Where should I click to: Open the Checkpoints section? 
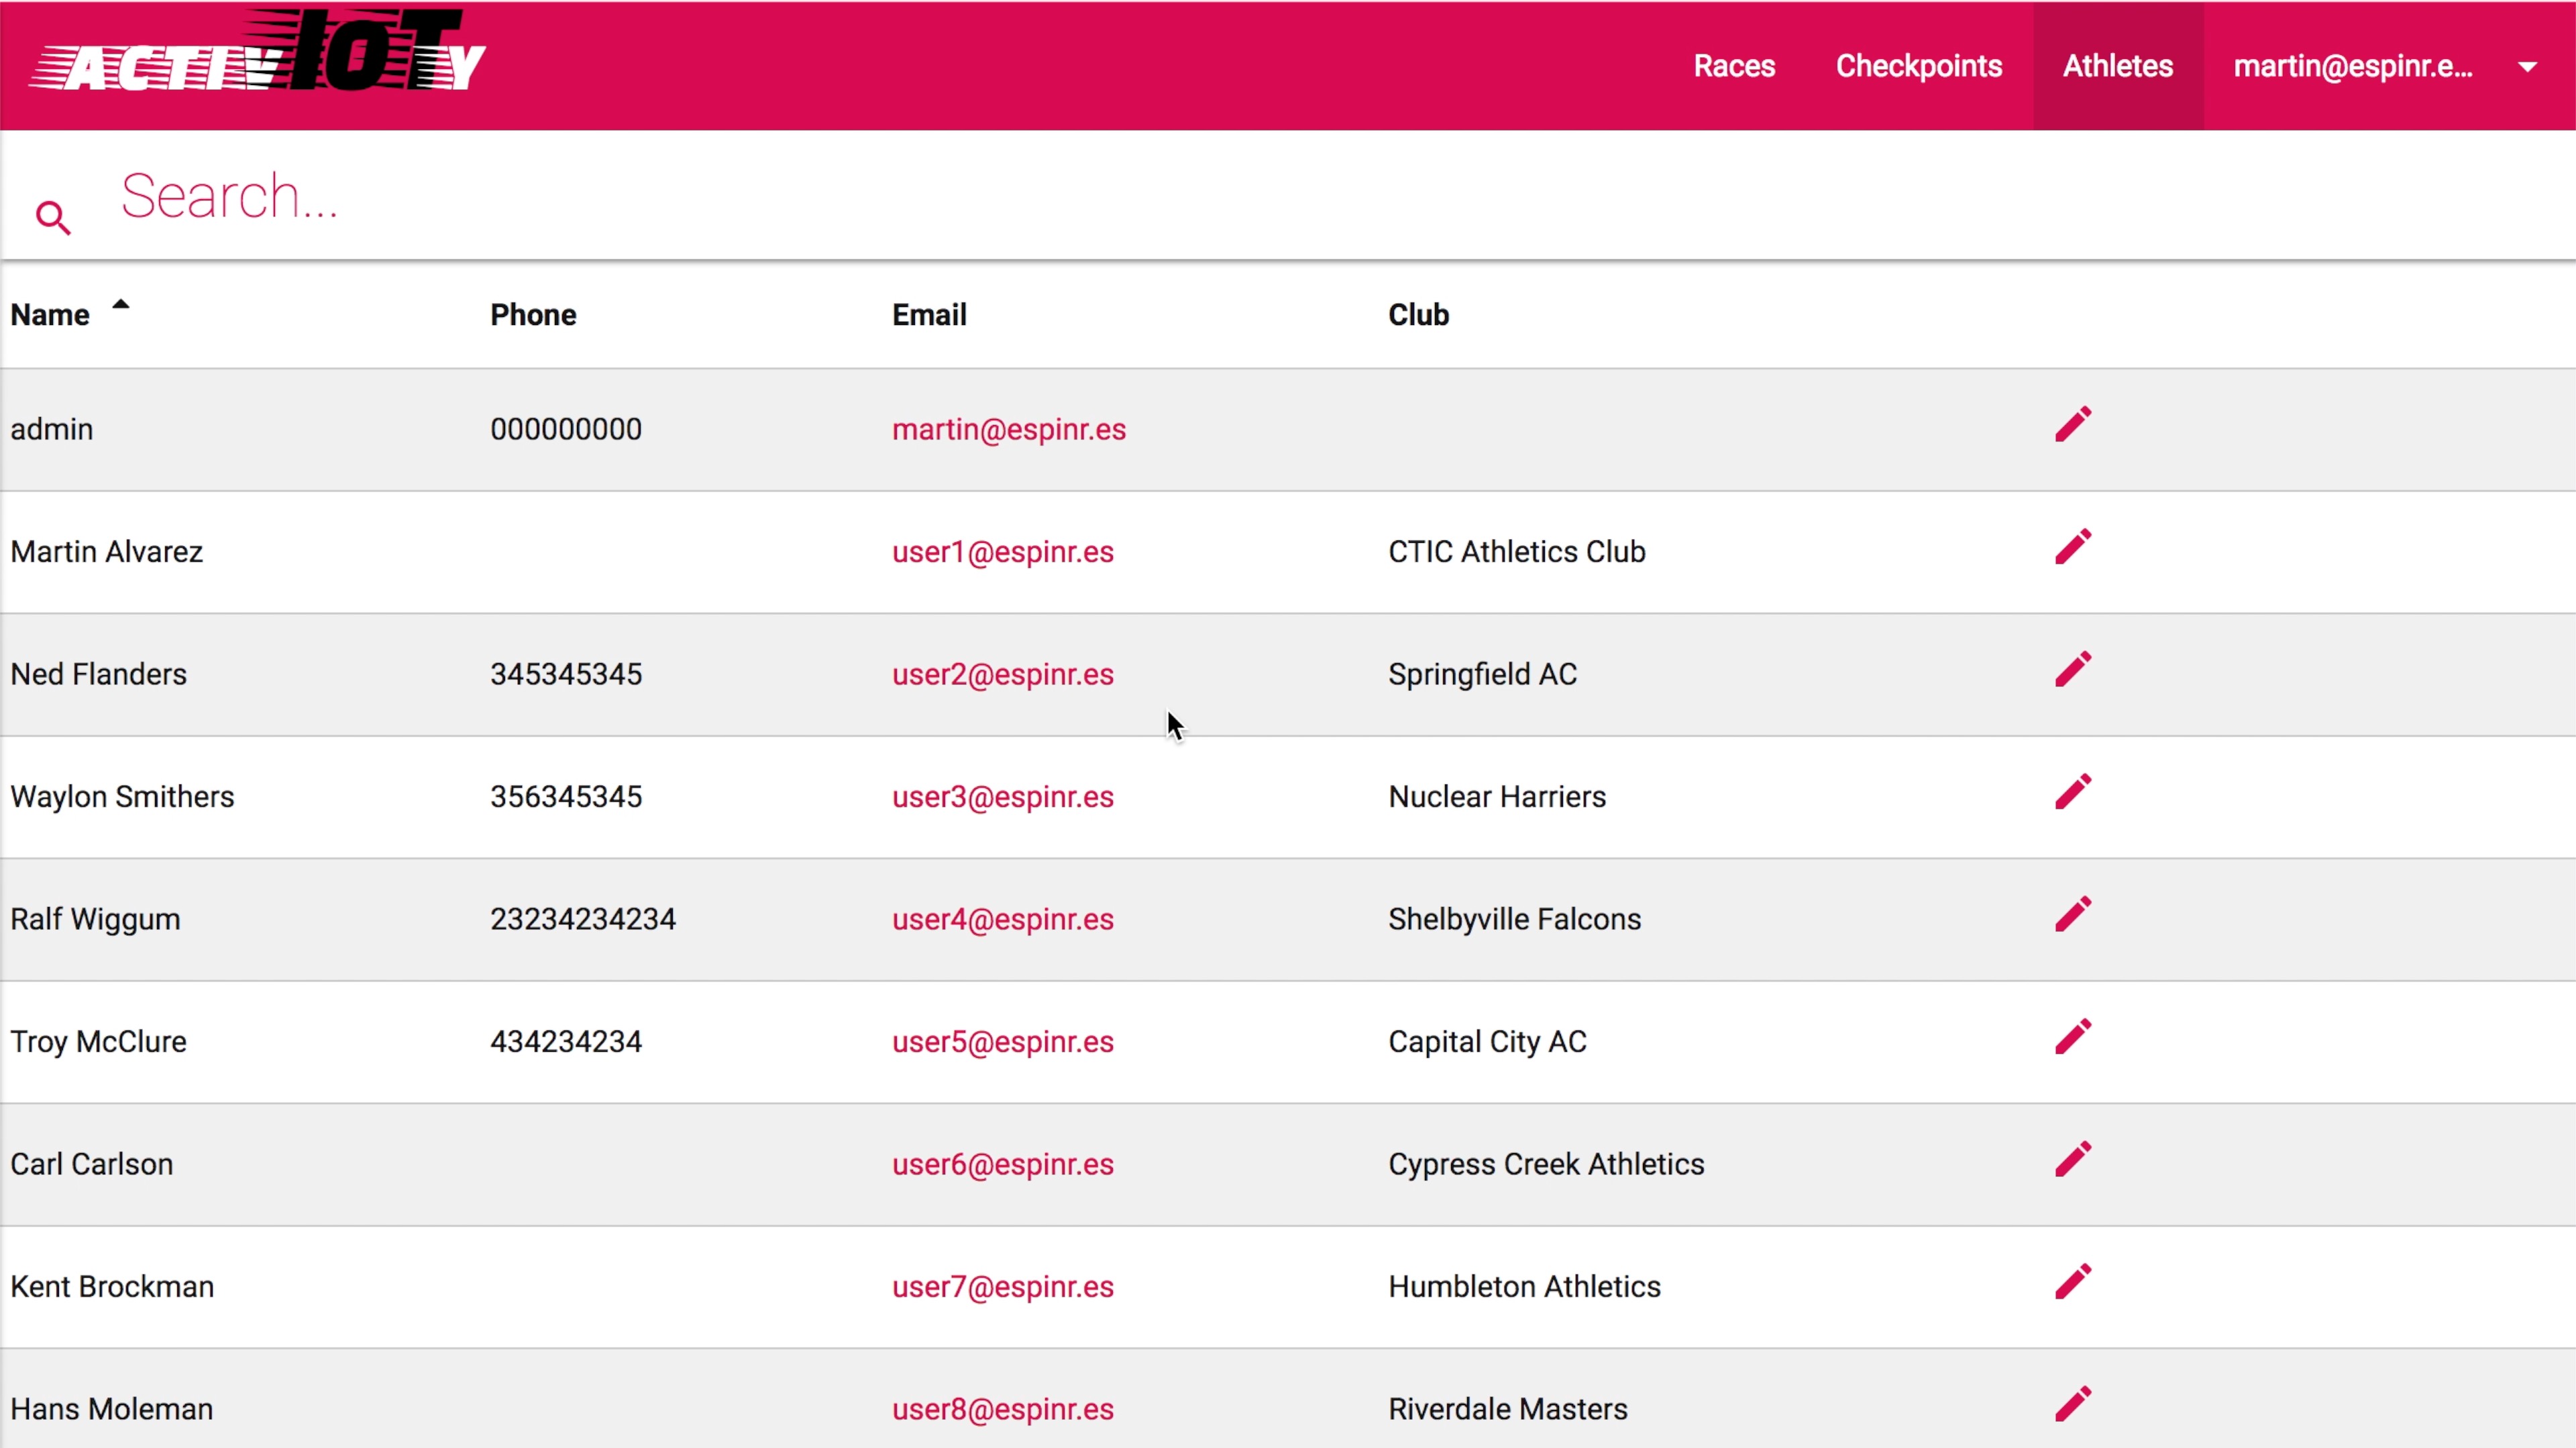(x=1918, y=66)
